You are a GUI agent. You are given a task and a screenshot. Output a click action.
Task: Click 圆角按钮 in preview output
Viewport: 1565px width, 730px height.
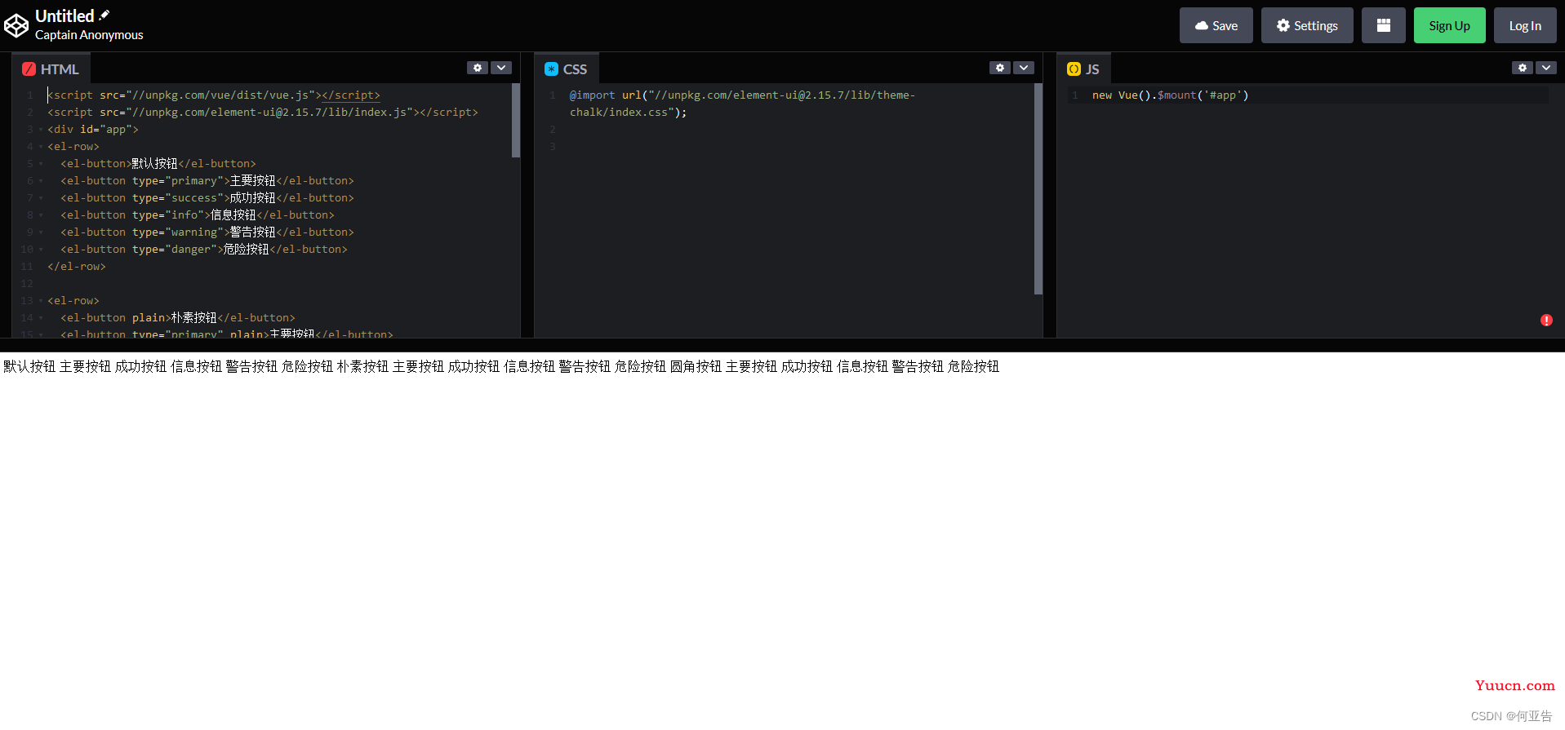click(696, 367)
